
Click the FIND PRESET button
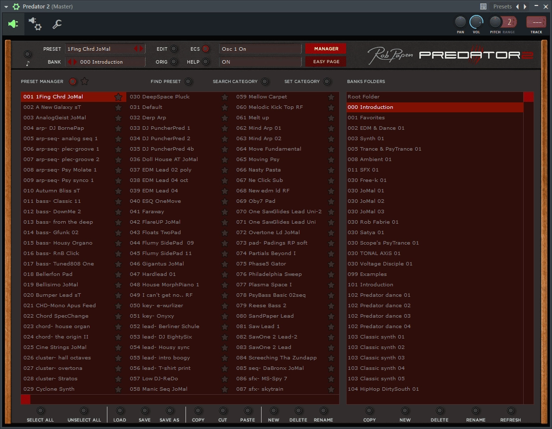[x=188, y=82]
